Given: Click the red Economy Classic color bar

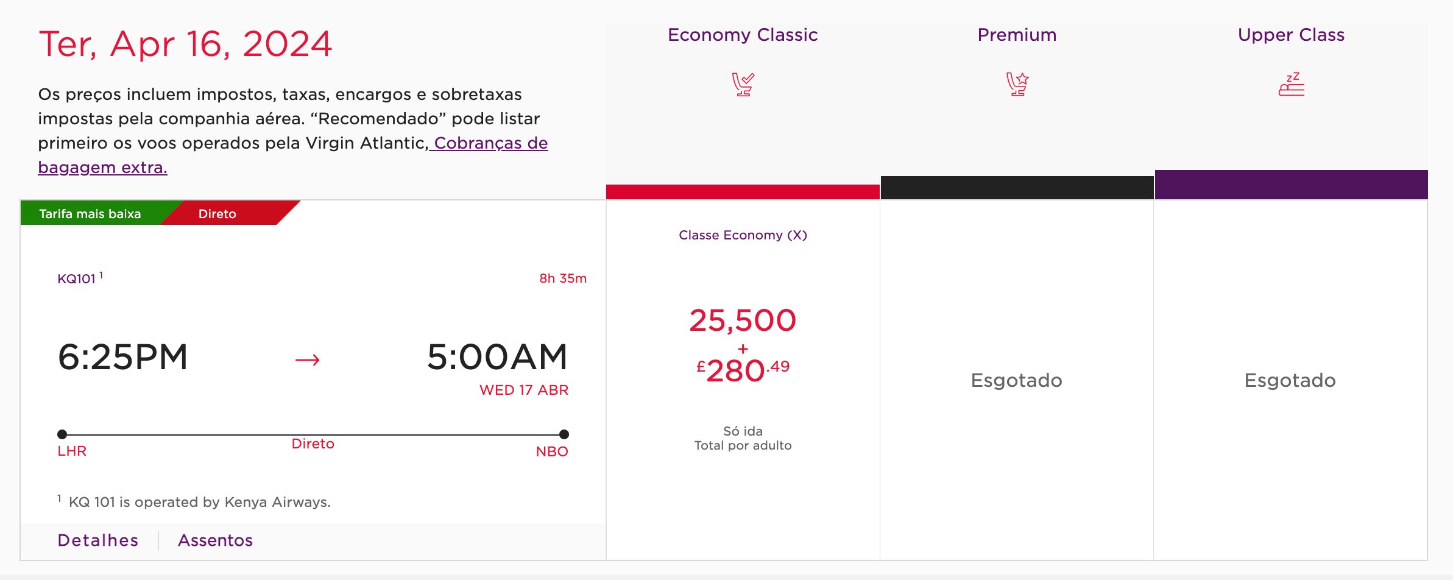Looking at the screenshot, I should 743,192.
